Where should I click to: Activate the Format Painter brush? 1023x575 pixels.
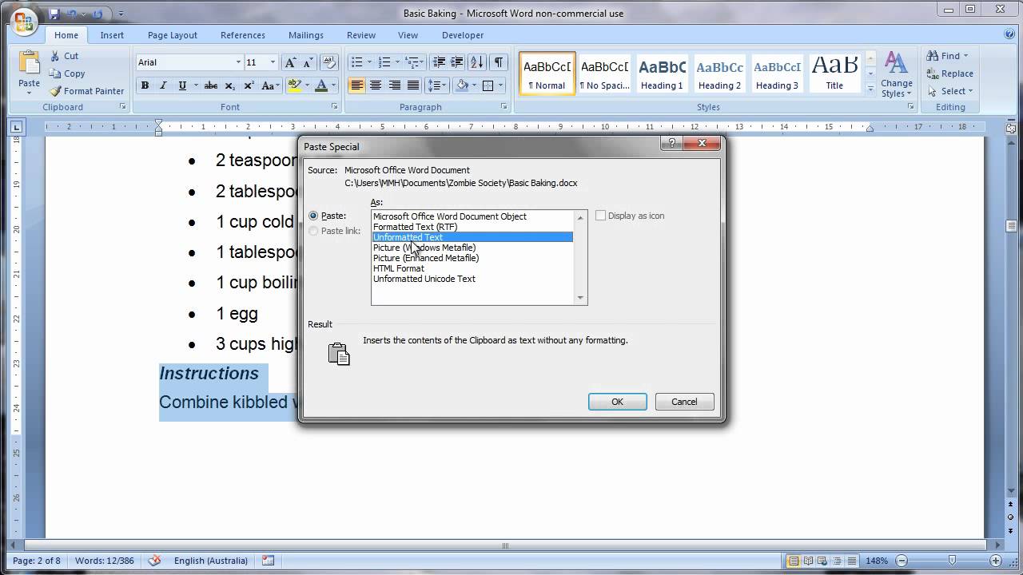tap(86, 91)
